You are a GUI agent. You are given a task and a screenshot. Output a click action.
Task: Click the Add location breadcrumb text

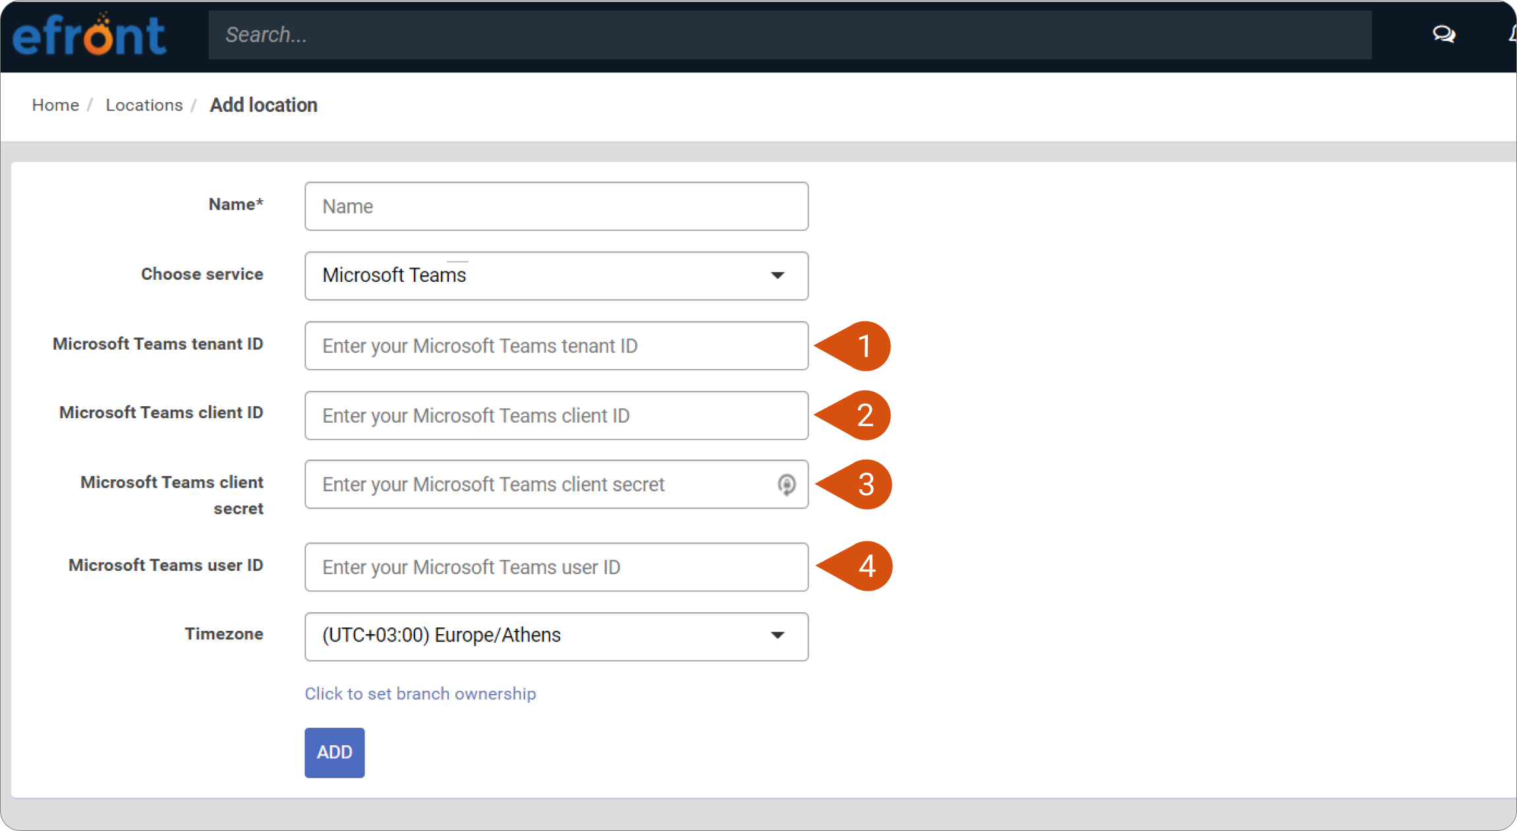click(x=264, y=105)
